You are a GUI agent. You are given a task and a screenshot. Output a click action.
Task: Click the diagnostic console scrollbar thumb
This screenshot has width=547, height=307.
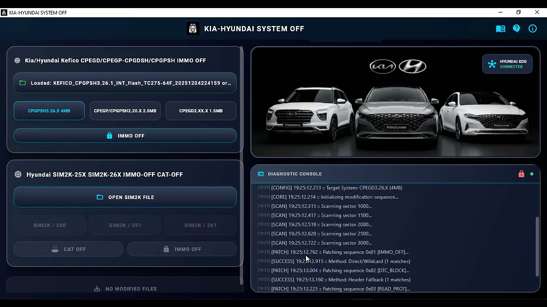pyautogui.click(x=537, y=246)
